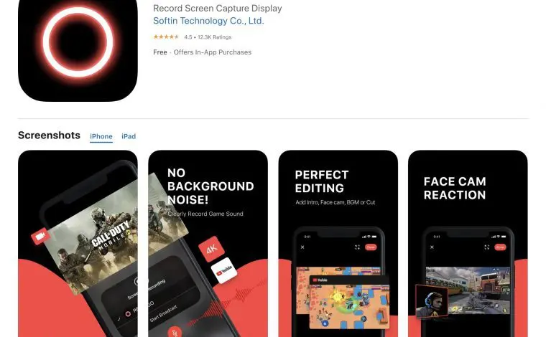Click the red 4K badge icon
Image resolution: width=546 pixels, height=337 pixels.
(211, 249)
